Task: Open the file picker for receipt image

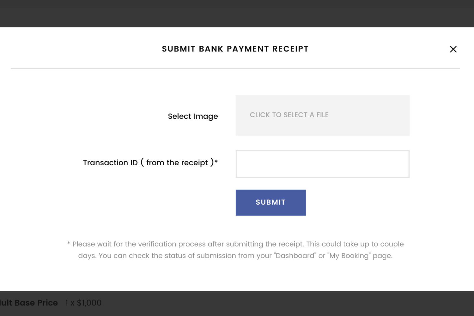Action: [322, 115]
